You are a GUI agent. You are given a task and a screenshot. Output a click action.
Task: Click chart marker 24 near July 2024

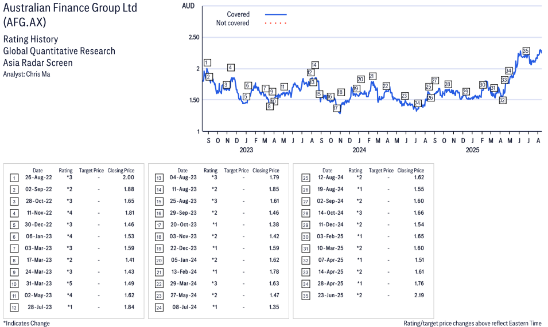(417, 103)
